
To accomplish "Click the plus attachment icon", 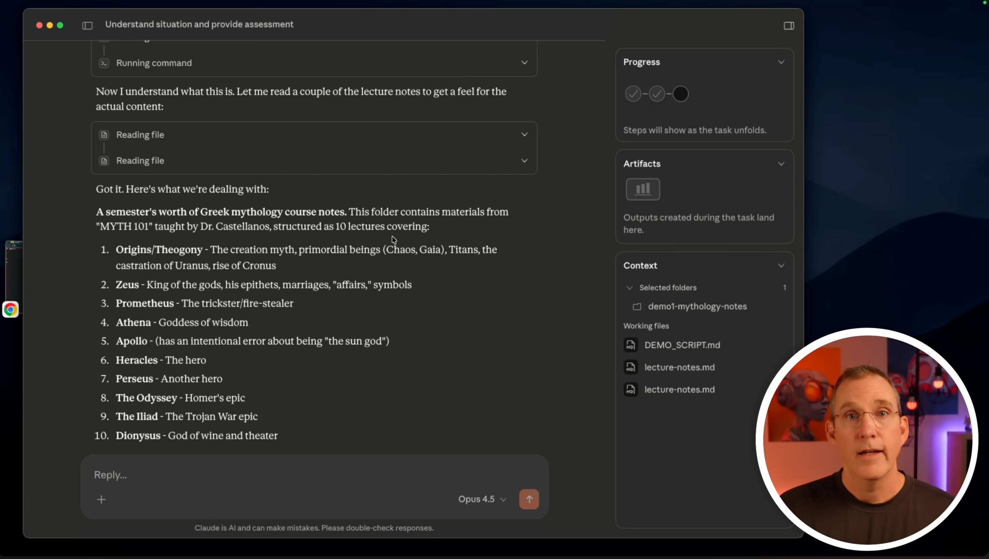I will [x=101, y=500].
